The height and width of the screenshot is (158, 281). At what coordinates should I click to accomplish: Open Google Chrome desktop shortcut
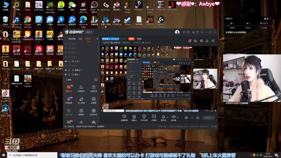click(28, 22)
